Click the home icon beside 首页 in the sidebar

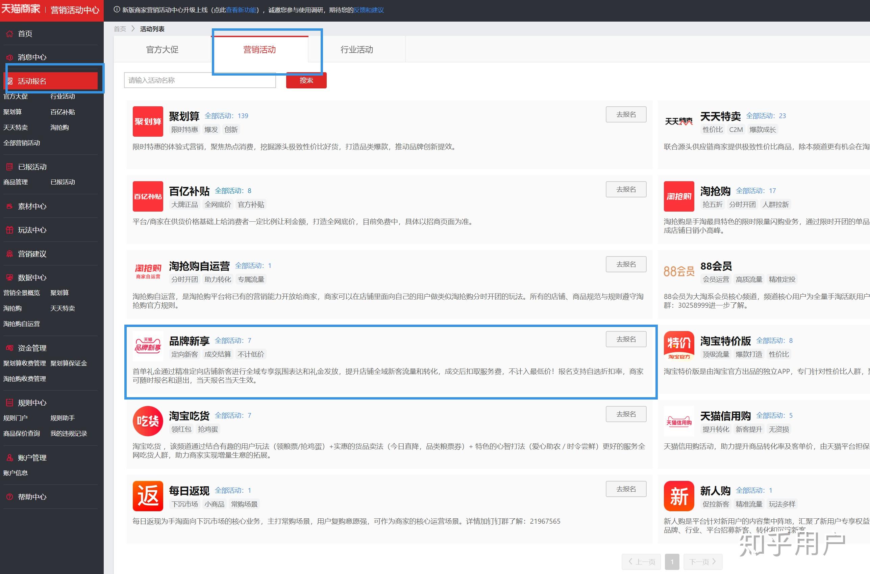point(9,34)
